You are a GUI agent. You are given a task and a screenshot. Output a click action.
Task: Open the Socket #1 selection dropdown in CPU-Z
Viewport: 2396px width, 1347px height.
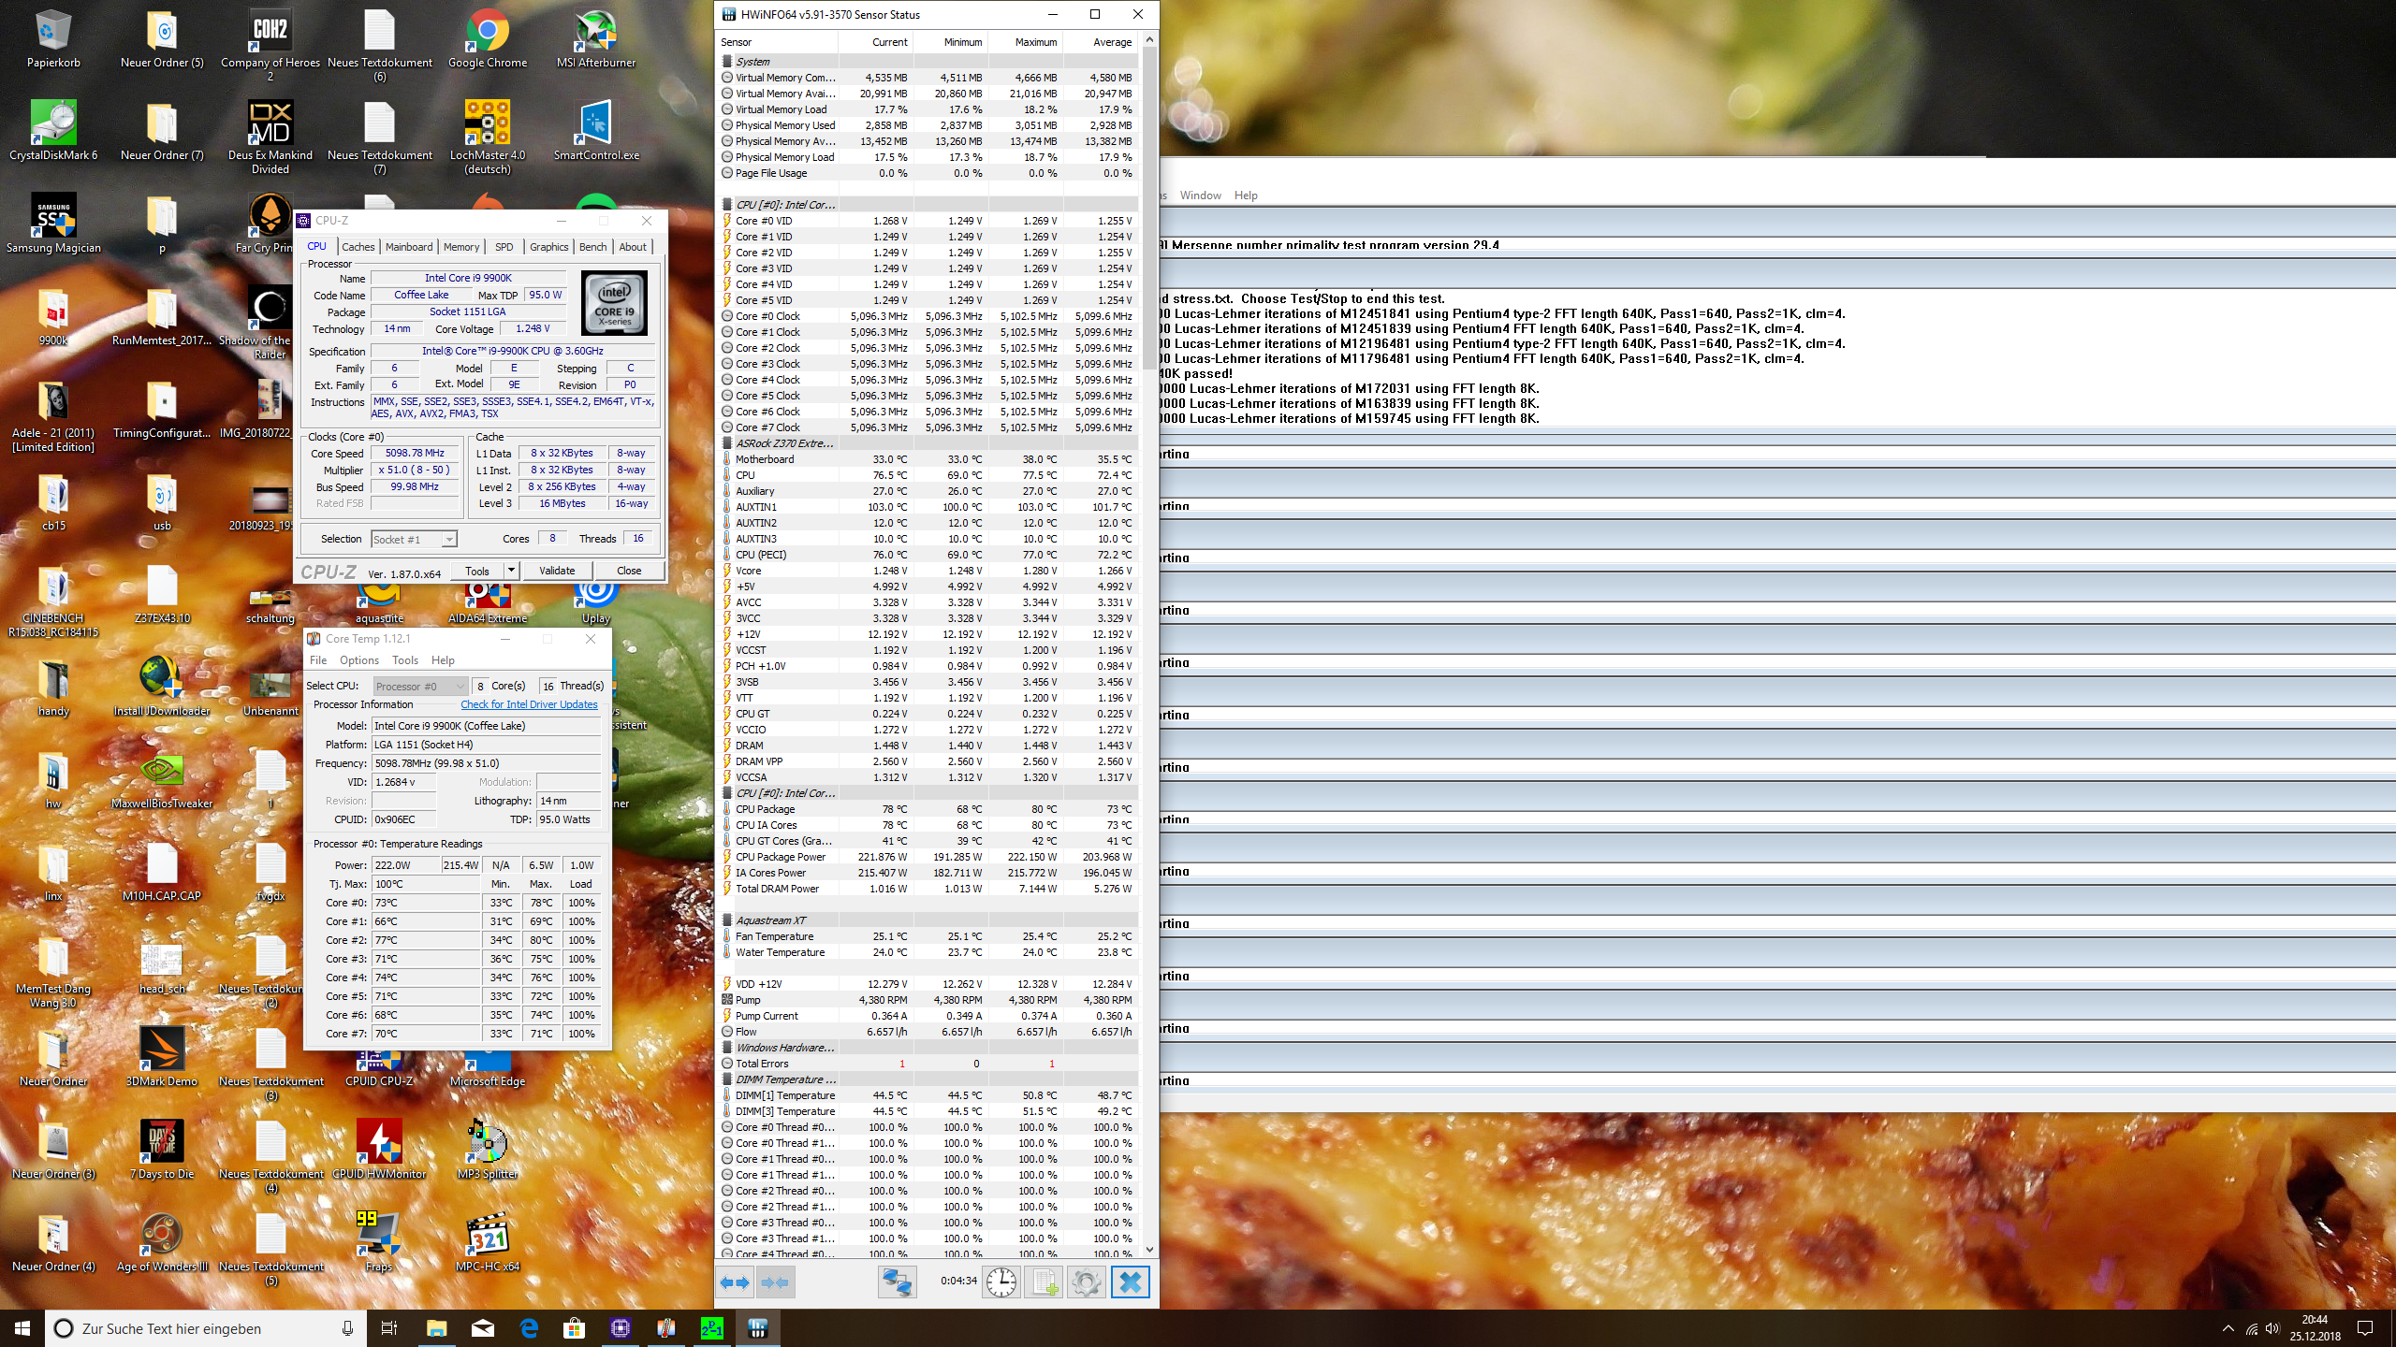448,539
